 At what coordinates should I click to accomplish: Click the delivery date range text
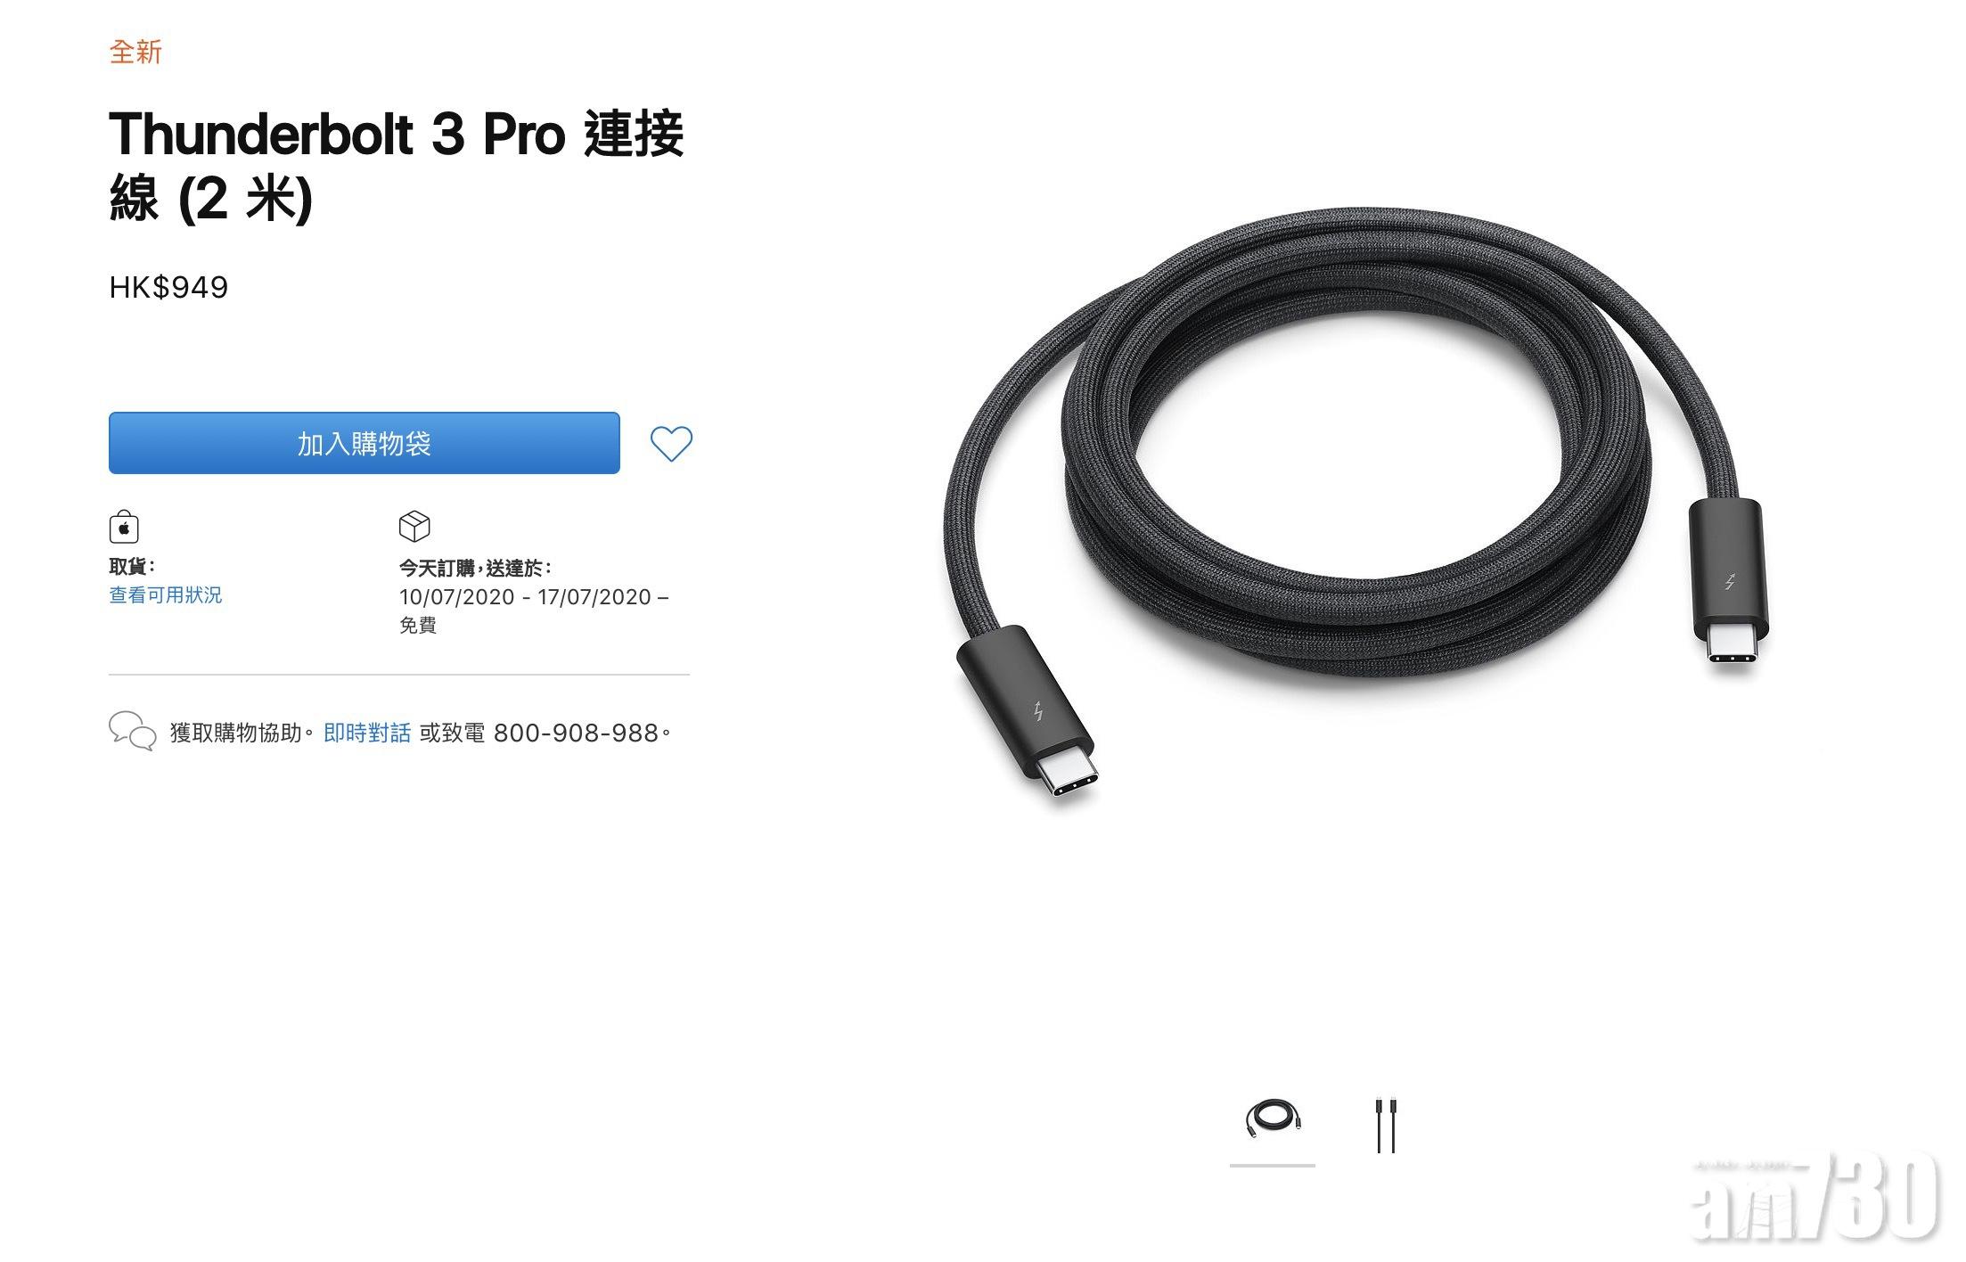[533, 597]
